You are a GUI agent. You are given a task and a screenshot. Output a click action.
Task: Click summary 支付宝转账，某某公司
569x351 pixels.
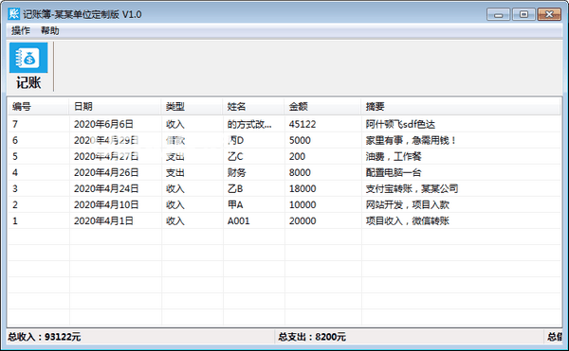coord(412,188)
